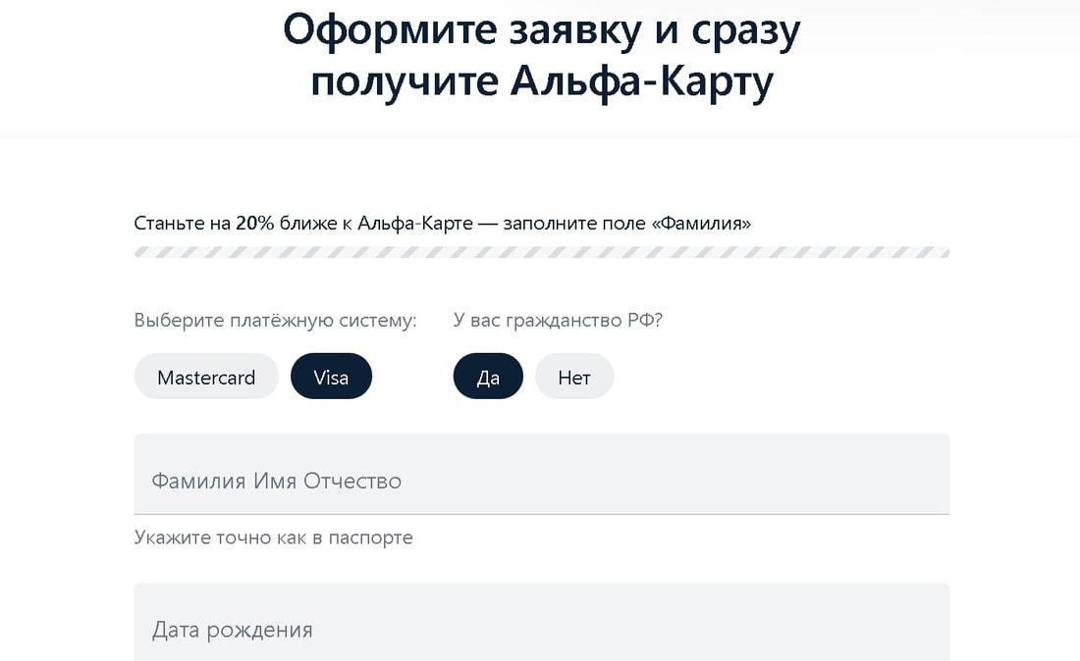Image resolution: width=1080 pixels, height=661 pixels.
Task: Click the "Выберите платёжную систему:" label
Action: [275, 321]
